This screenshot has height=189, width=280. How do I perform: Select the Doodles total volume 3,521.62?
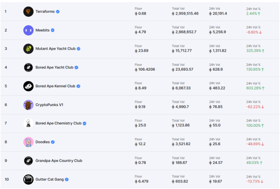click(x=182, y=144)
